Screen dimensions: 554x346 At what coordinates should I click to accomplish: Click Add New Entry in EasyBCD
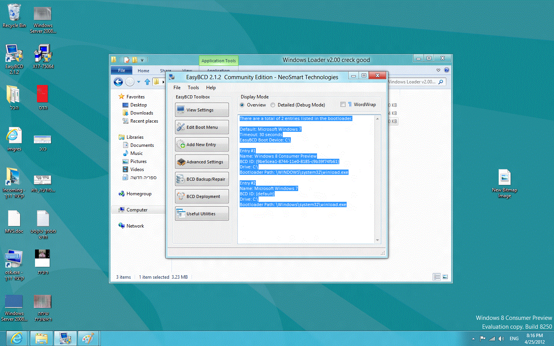tap(202, 145)
